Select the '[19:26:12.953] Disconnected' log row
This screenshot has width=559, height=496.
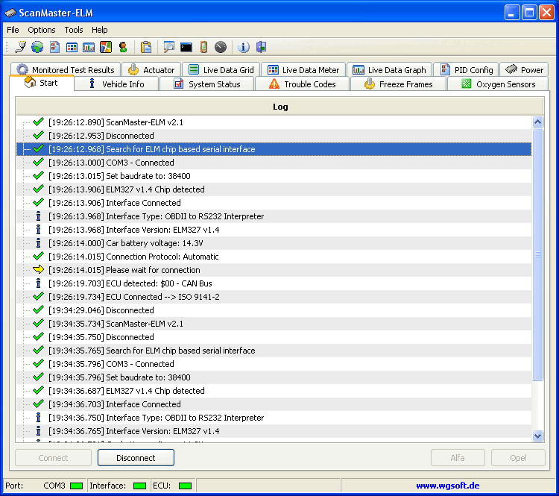pos(274,136)
